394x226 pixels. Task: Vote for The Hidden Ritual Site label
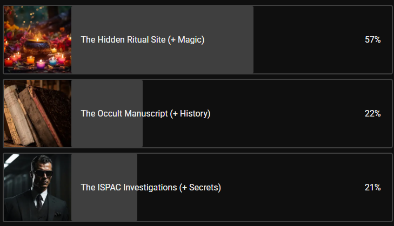(142, 39)
